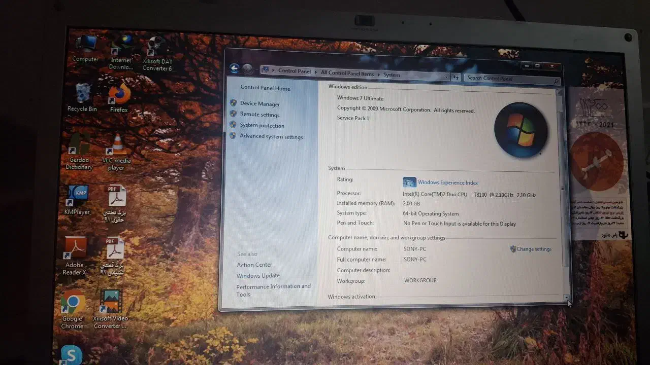This screenshot has width=650, height=365.
Task: Select the Computer desktop icon
Action: pos(85,45)
